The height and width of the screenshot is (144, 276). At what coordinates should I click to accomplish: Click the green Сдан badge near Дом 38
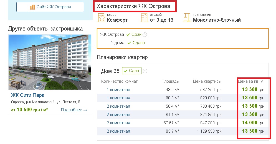[x=132, y=71]
